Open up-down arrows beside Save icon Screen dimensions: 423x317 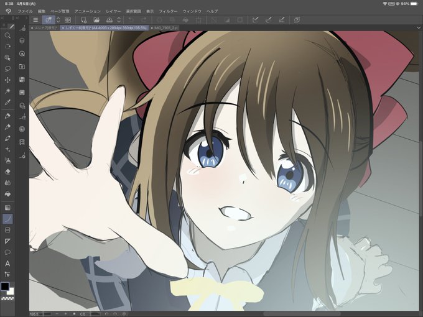point(119,20)
